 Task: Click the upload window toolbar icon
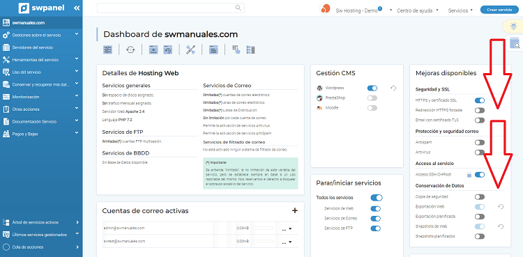153,50
